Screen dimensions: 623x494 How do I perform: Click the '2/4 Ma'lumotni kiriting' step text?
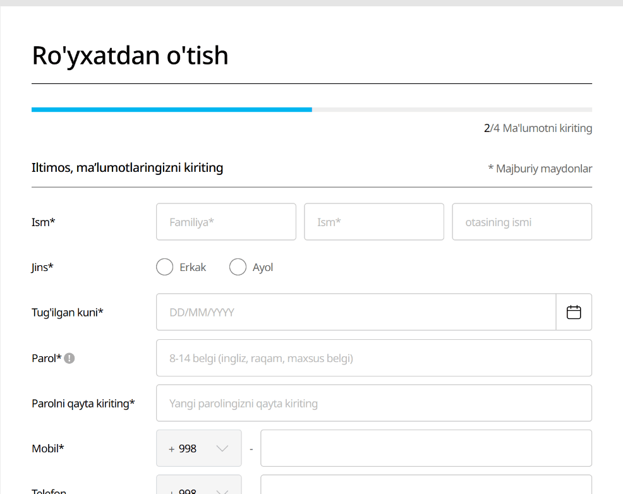pyautogui.click(x=538, y=128)
